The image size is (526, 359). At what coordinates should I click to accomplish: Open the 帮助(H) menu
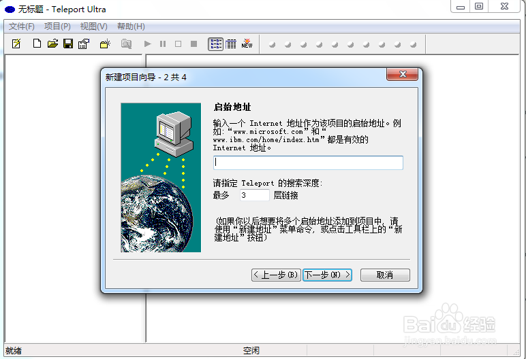pyautogui.click(x=131, y=26)
